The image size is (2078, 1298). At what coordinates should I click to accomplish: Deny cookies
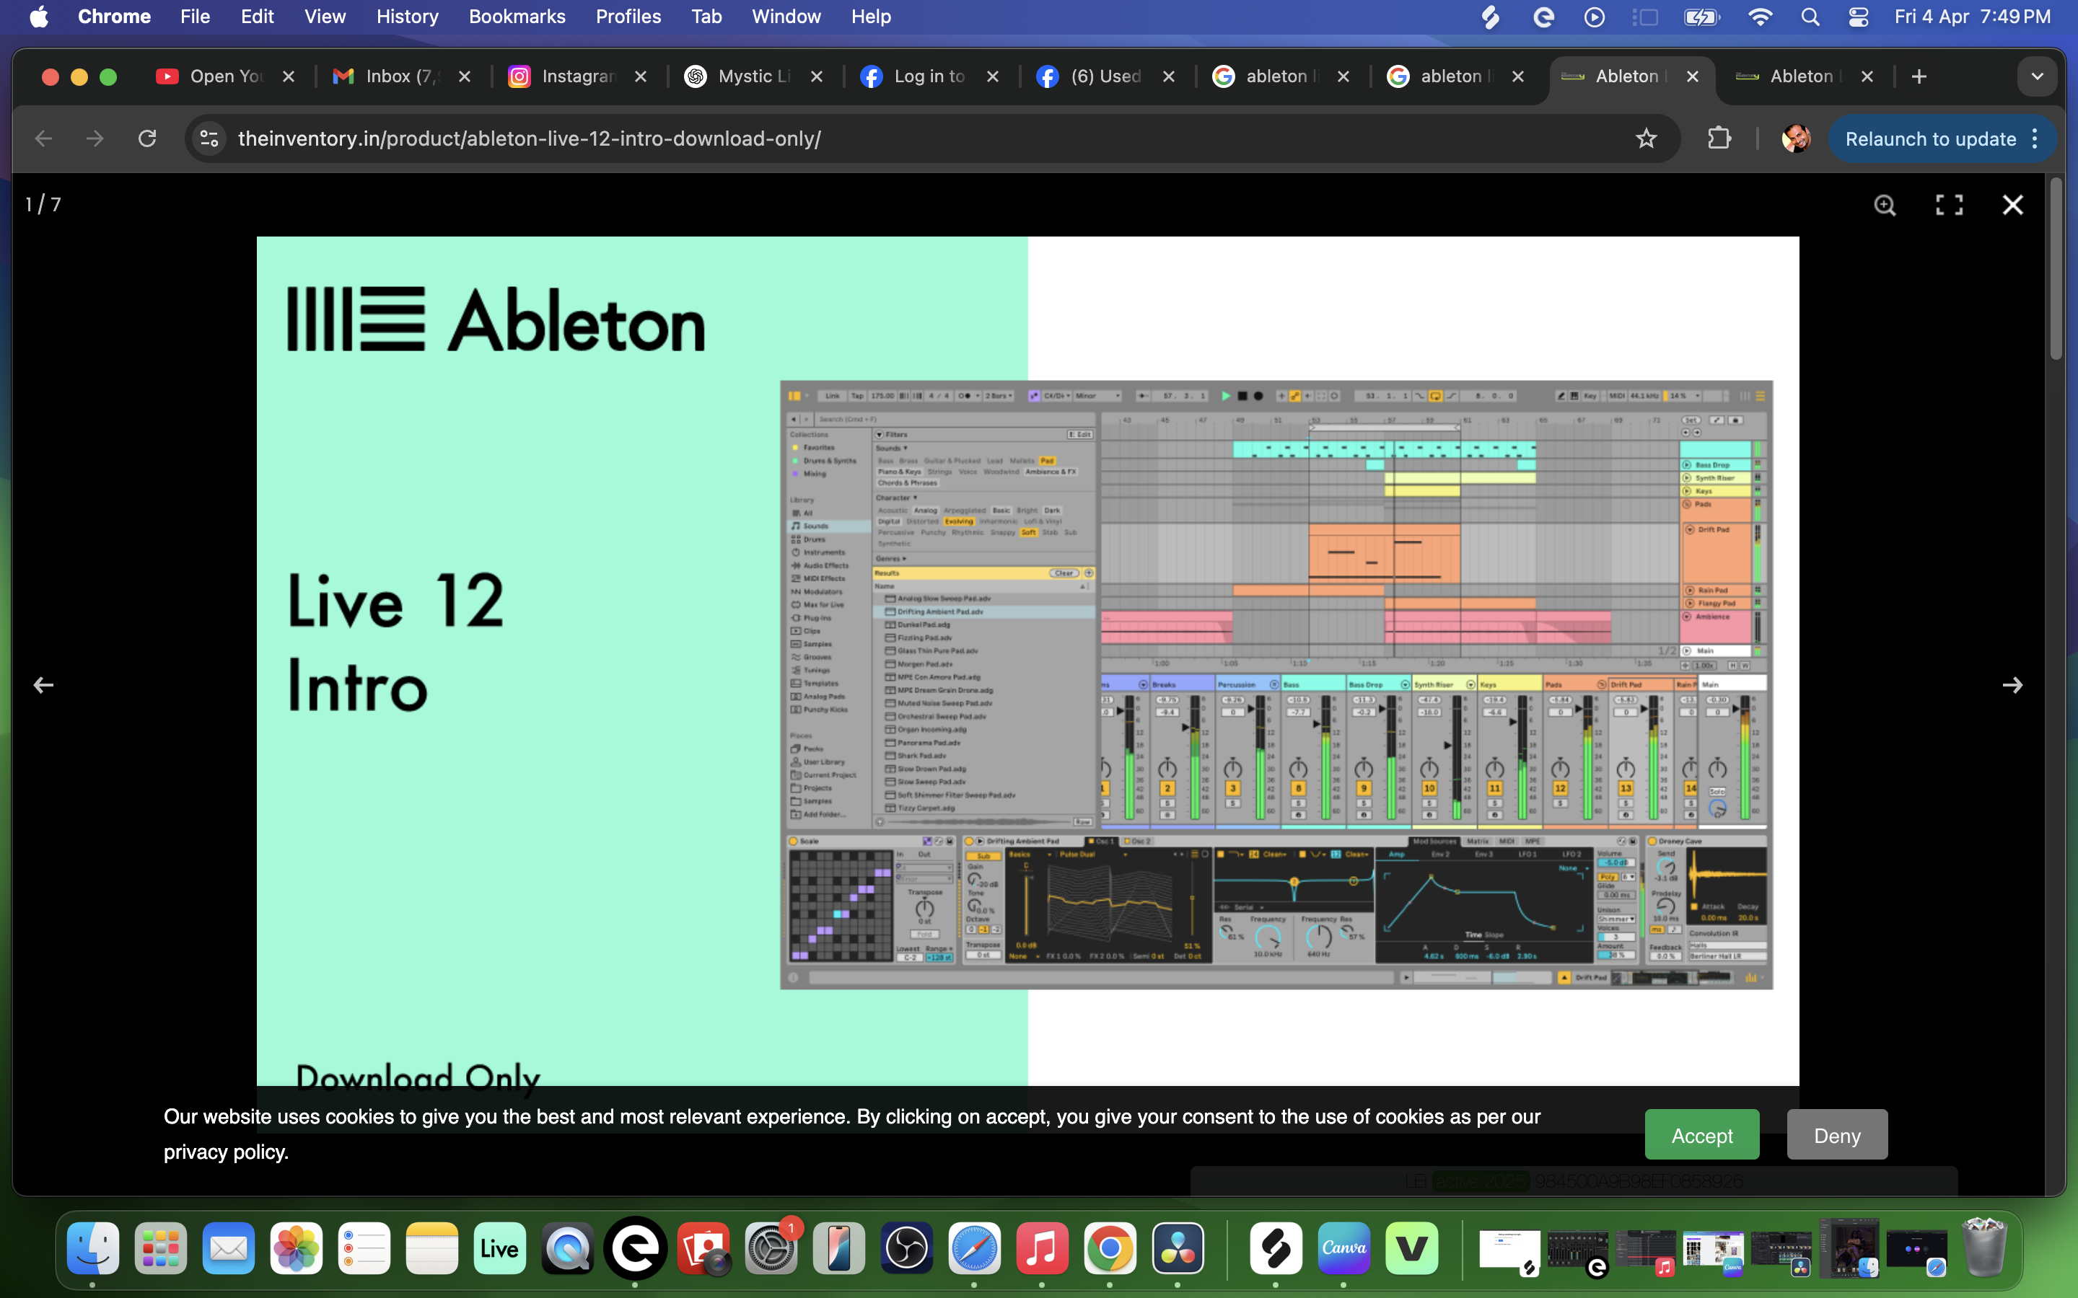(1837, 1135)
